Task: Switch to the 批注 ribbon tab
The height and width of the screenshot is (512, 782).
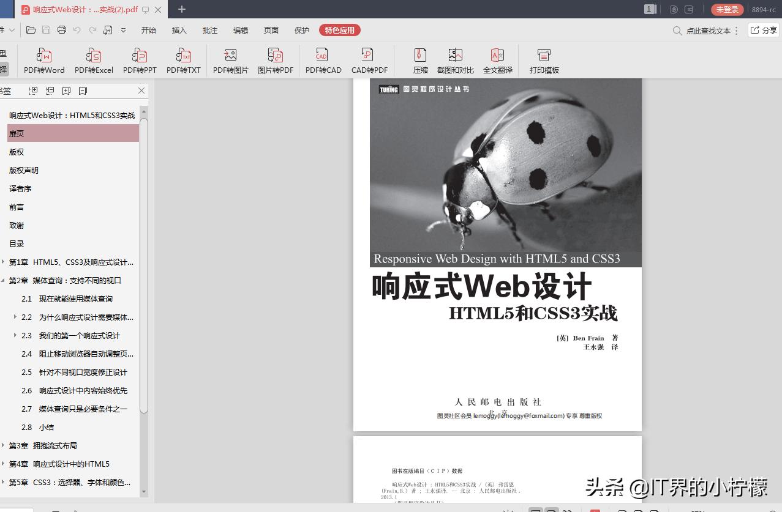Action: point(209,29)
